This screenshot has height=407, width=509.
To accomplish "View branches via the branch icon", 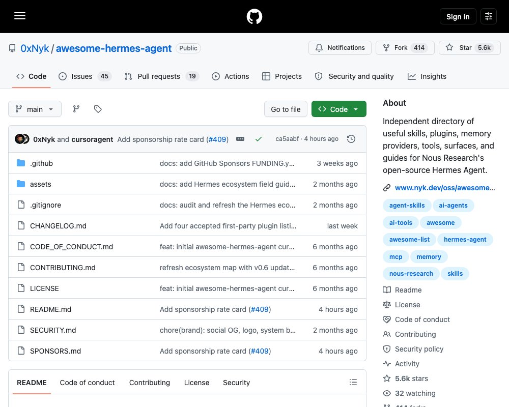I will point(76,109).
